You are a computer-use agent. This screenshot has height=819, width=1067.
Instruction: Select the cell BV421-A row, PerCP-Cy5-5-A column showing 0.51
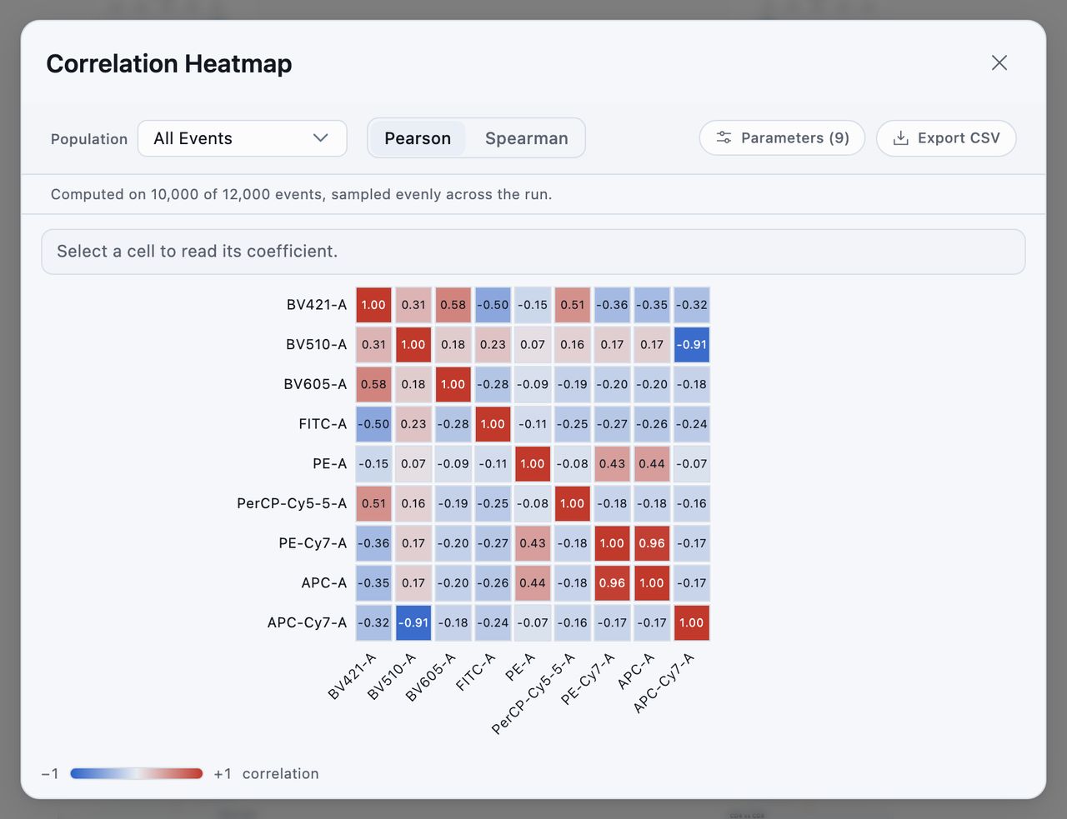[573, 305]
